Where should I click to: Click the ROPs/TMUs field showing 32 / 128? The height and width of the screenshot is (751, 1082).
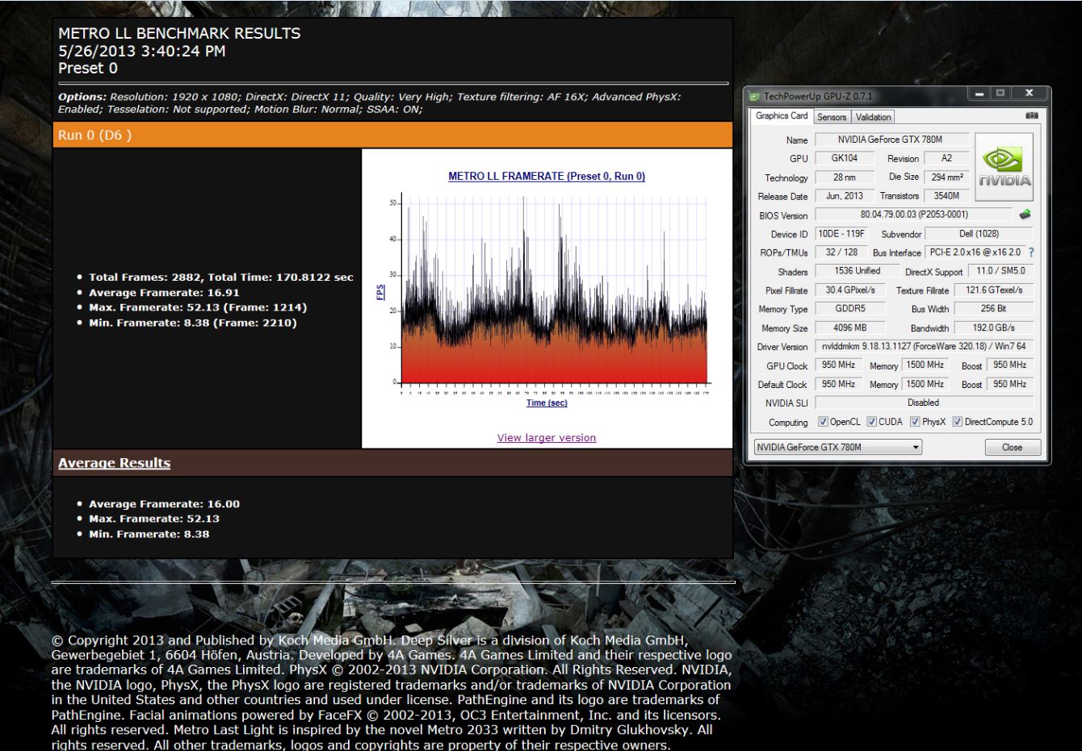(x=841, y=252)
